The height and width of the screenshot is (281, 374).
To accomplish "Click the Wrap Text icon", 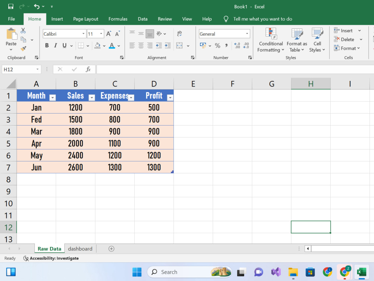I will click(180, 33).
